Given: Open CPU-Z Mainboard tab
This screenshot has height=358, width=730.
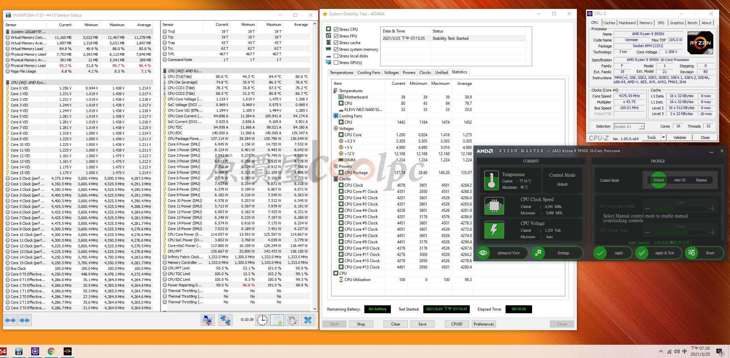Looking at the screenshot, I should [x=627, y=23].
